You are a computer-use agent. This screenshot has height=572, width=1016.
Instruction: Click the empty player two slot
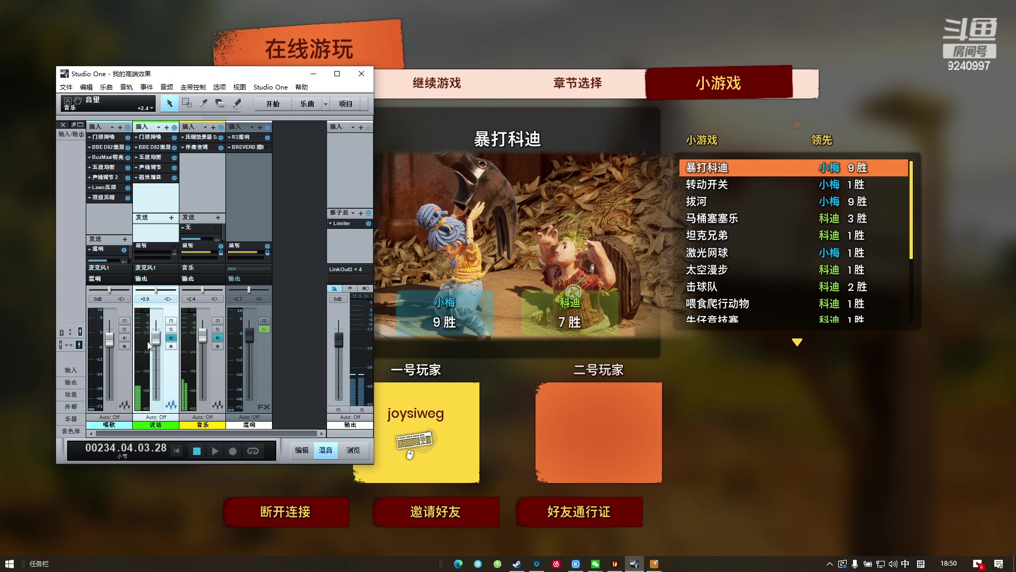[598, 432]
